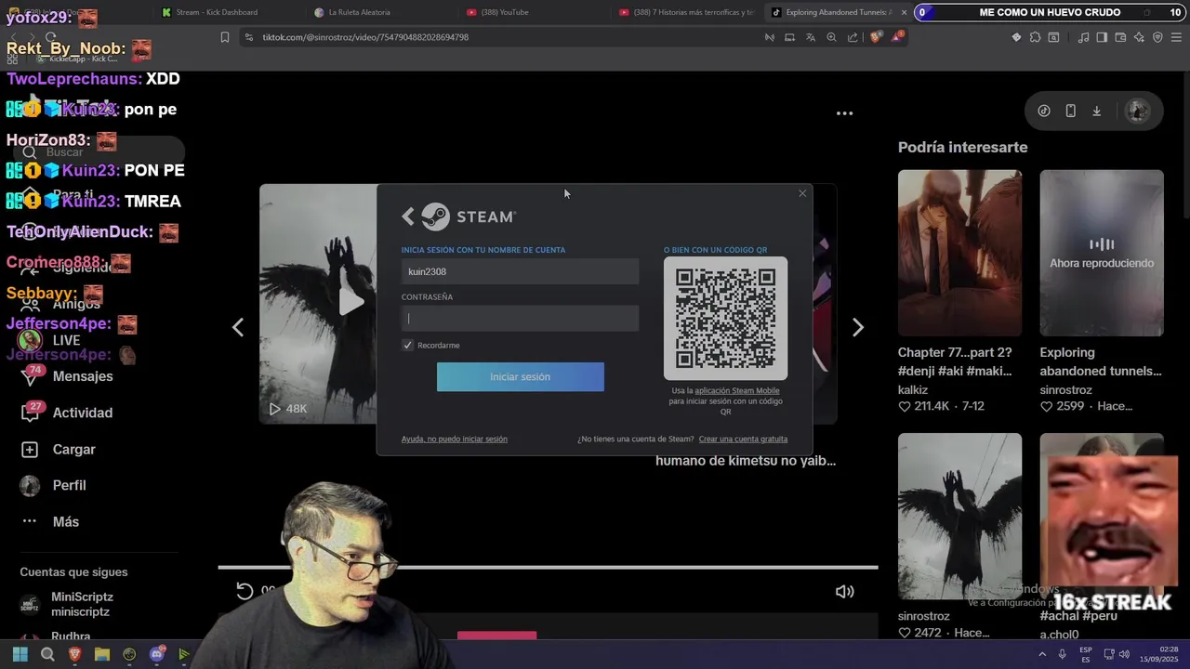Click the replay icon in video controls
The height and width of the screenshot is (669, 1190).
point(245,591)
